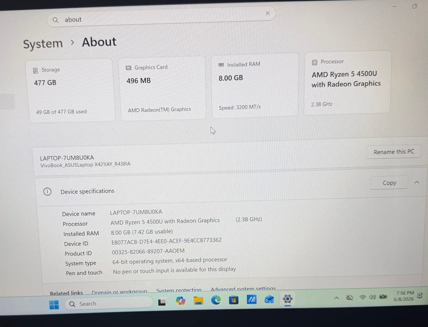Viewport: 428px width, 327px height.
Task: Click the taskbar Search box
Action: (108, 303)
